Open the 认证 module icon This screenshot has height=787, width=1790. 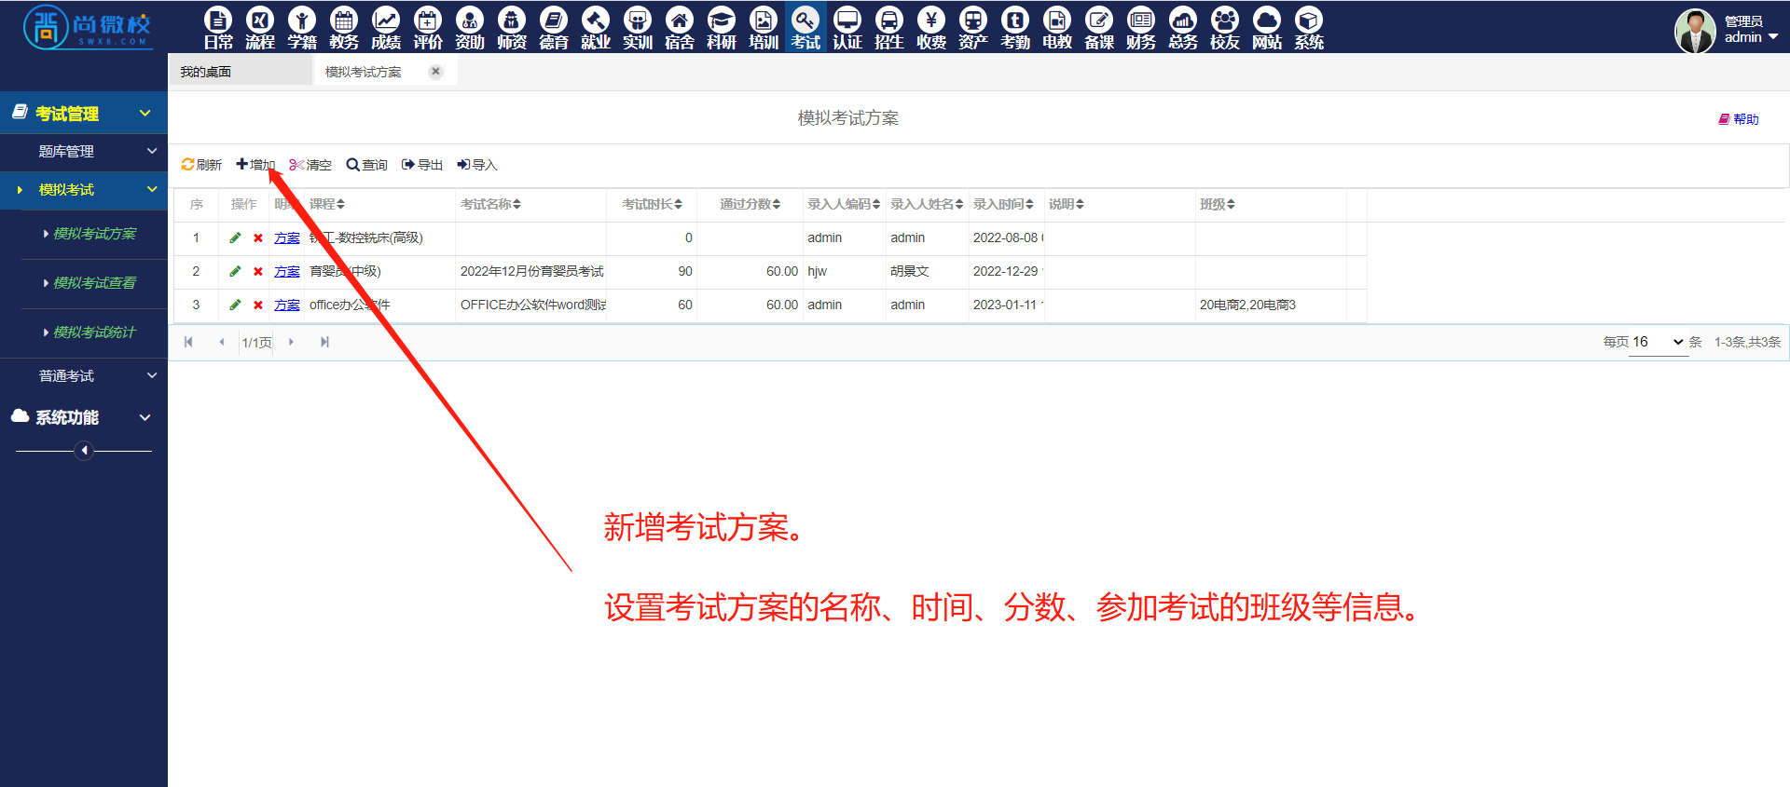click(847, 27)
